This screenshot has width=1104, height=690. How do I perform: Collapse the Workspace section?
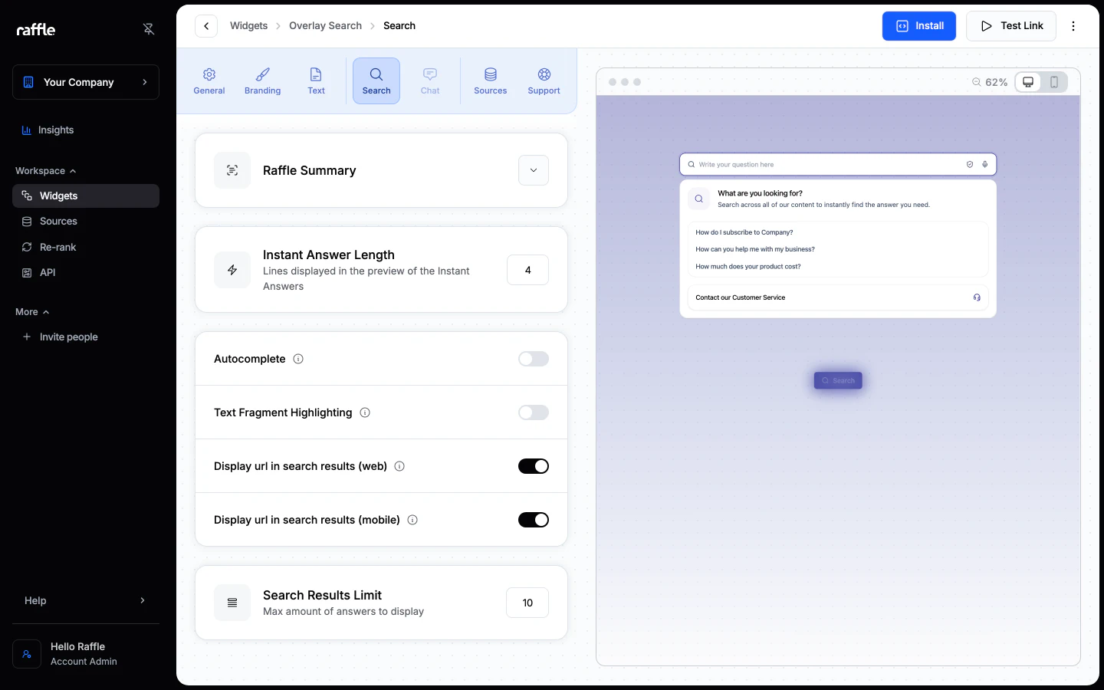46,171
